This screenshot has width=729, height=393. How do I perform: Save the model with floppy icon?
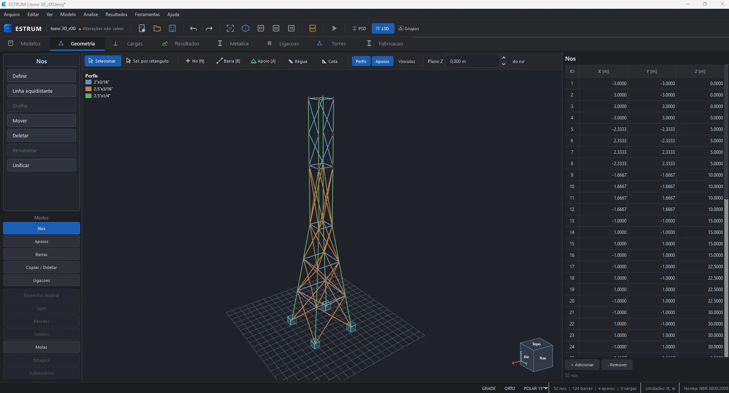[172, 28]
